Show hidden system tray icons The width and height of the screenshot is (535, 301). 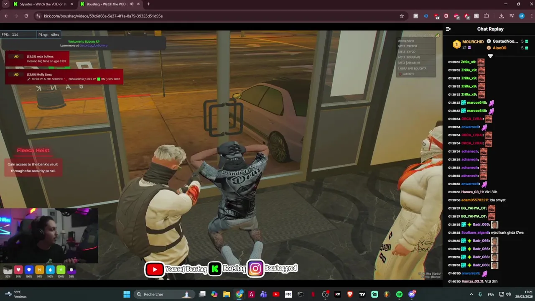(x=471, y=294)
